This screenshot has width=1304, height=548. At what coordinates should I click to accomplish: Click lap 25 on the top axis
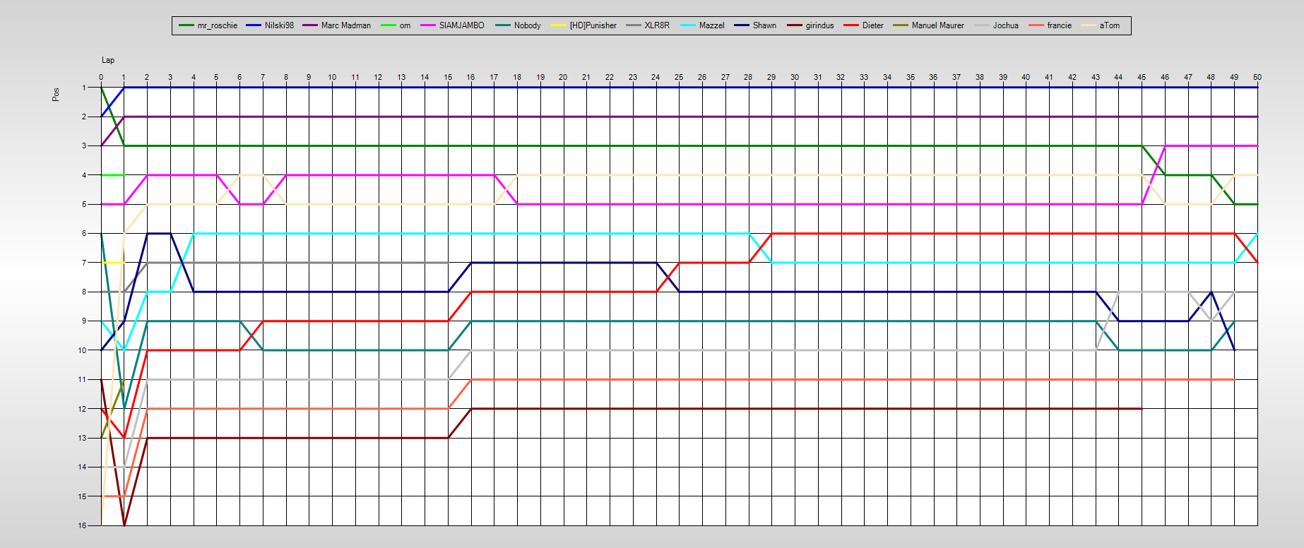coord(679,77)
